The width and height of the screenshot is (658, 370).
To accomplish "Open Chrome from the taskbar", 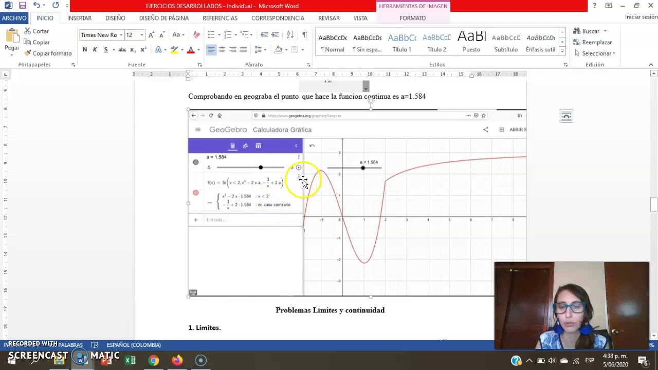I will [x=154, y=360].
